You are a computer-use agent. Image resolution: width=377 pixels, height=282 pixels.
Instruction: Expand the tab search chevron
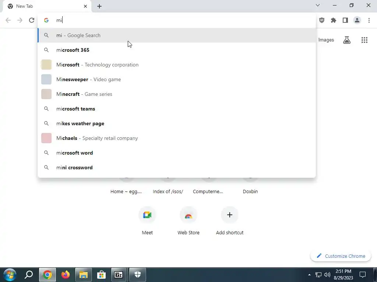318,5
